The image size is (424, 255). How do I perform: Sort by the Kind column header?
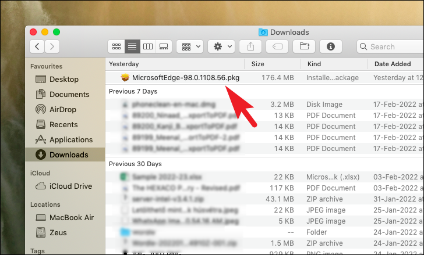(x=334, y=64)
